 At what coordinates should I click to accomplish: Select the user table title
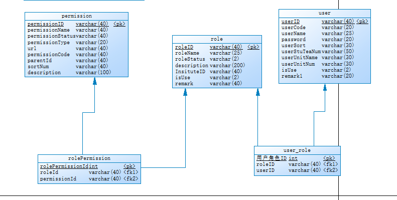pos(325,13)
